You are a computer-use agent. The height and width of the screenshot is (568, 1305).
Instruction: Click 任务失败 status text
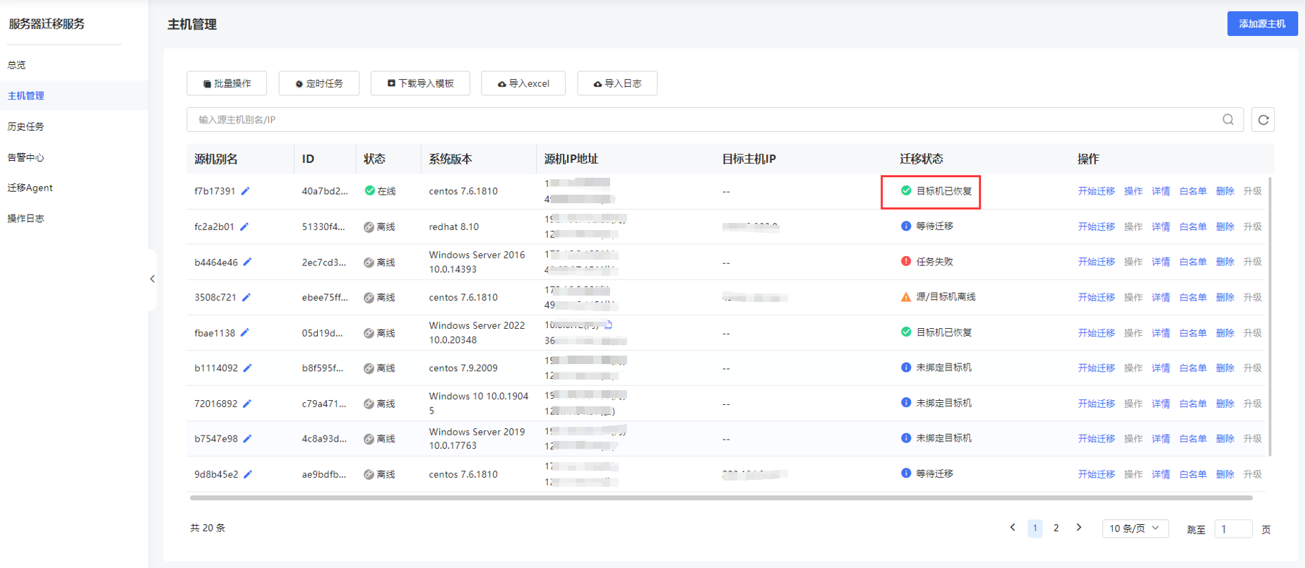[x=934, y=262]
